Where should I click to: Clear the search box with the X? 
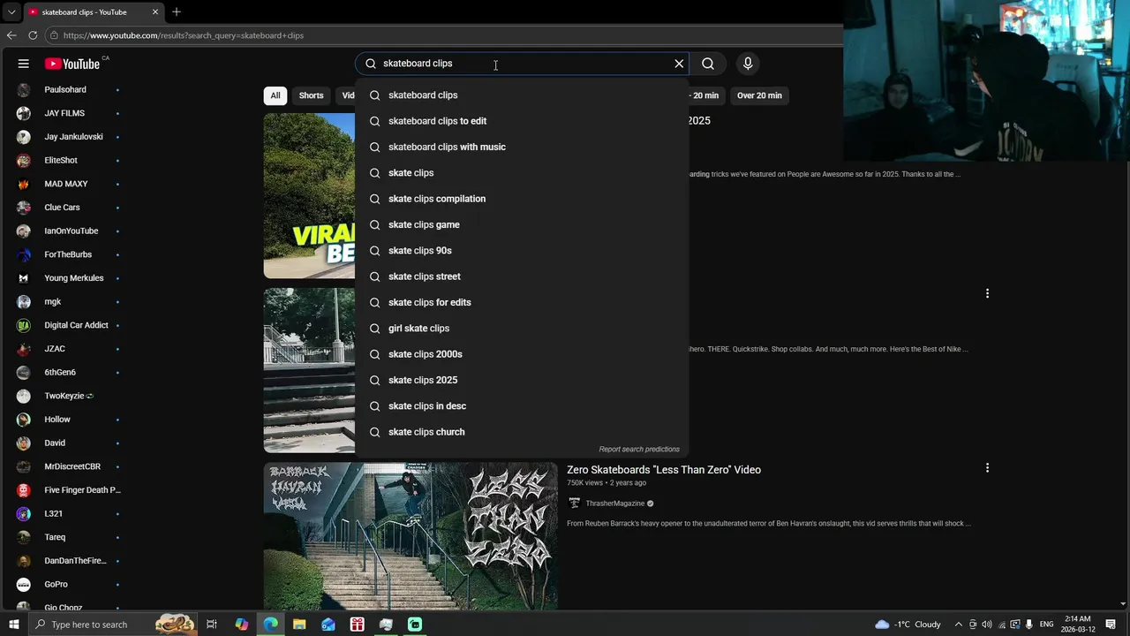pos(679,64)
